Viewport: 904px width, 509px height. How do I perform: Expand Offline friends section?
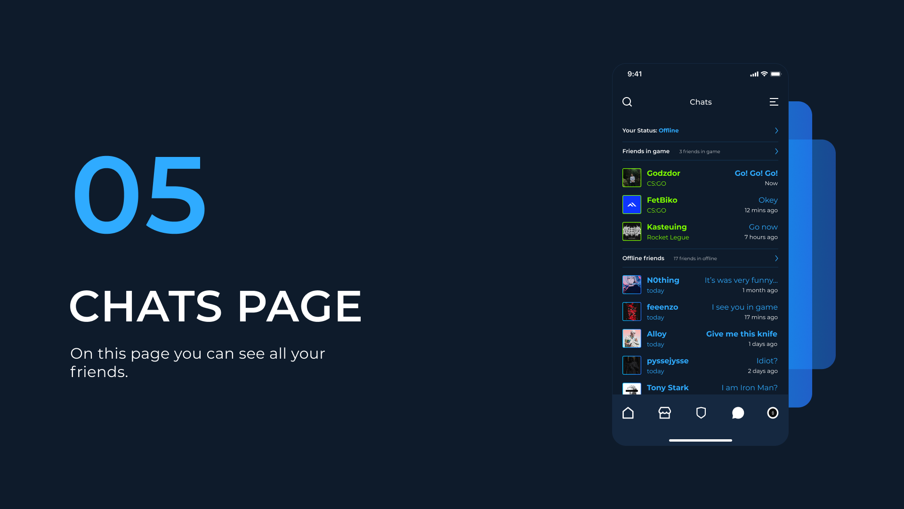pos(776,258)
